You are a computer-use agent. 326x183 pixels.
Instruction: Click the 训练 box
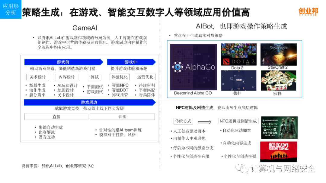[x=122, y=117]
